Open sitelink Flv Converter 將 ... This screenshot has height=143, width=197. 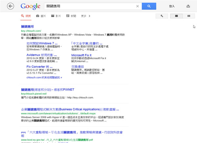[39, 67]
